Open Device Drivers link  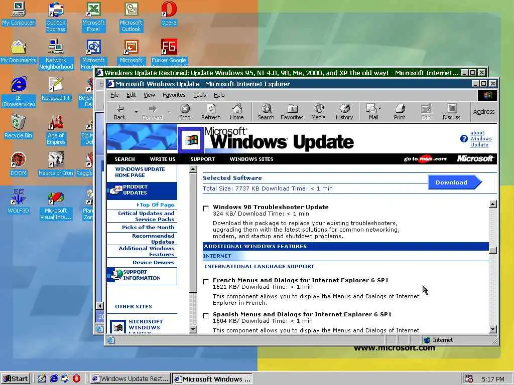[x=154, y=262]
